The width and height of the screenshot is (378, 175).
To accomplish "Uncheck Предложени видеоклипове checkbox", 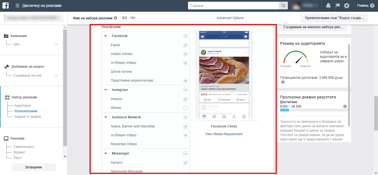I will (186, 81).
